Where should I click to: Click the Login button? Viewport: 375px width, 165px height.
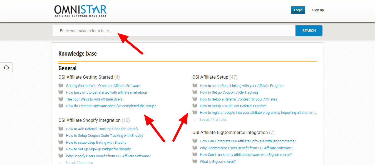298,10
